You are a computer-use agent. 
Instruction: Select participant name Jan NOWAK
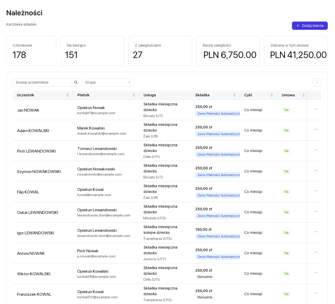(x=28, y=110)
